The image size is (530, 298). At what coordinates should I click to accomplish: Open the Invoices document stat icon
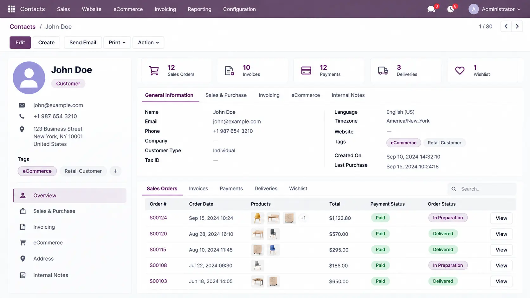click(x=229, y=71)
